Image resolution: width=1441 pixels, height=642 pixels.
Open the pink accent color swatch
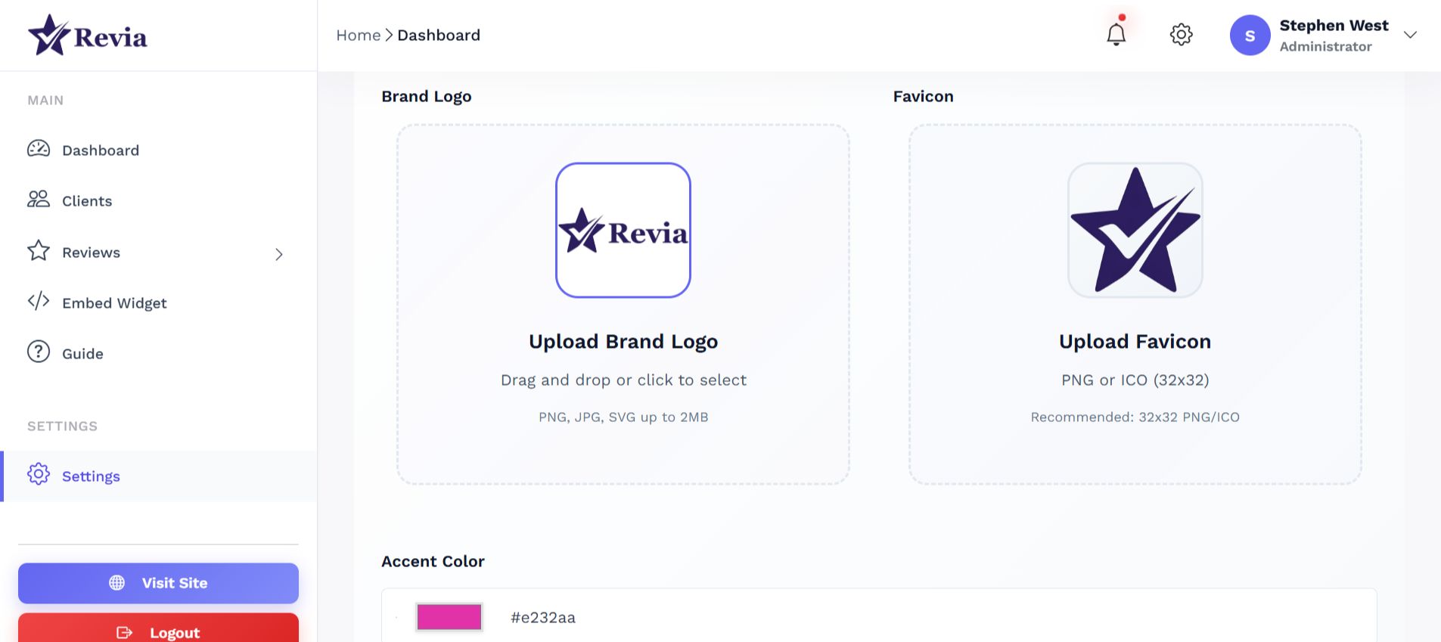tap(449, 617)
